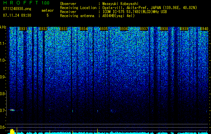Click the HROFFT title text
Viewport: 211px width, 134px height.
pos(21,3)
